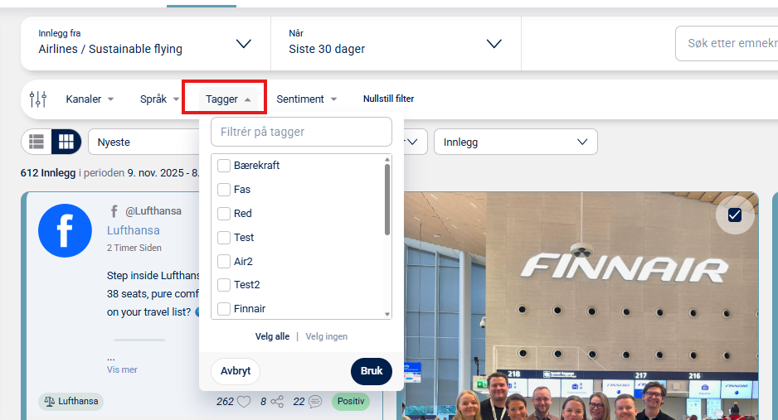
Task: Click the heart likes icon on post
Action: 244,401
